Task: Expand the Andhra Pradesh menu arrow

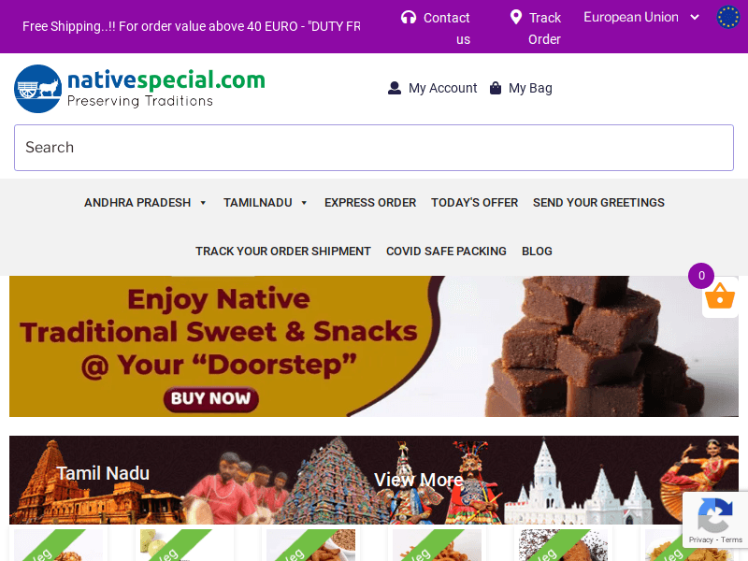Action: pos(203,203)
